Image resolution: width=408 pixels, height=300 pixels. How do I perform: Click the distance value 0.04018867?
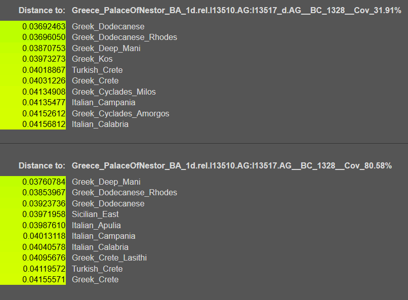[44, 70]
